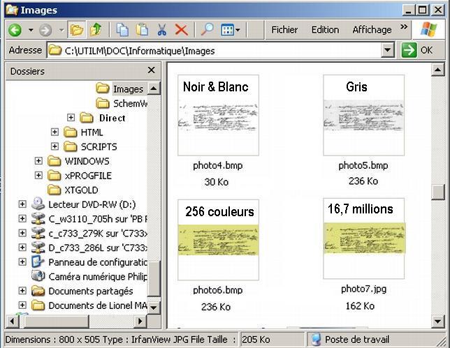This screenshot has width=450, height=348.
Task: Select network drive c_c733_279K icon
Action: 38,233
